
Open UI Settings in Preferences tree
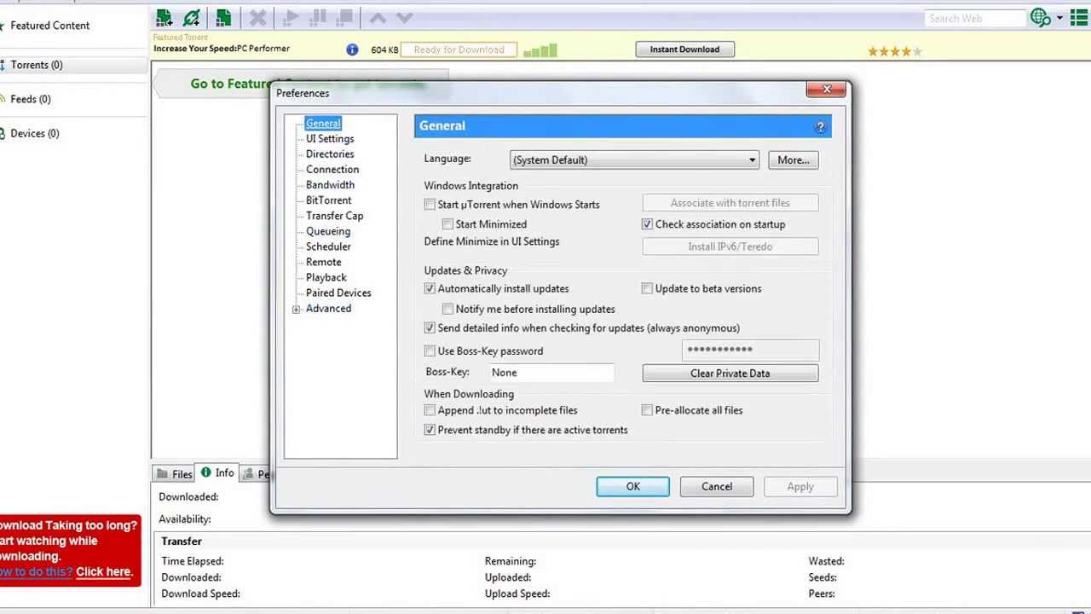pyautogui.click(x=330, y=139)
